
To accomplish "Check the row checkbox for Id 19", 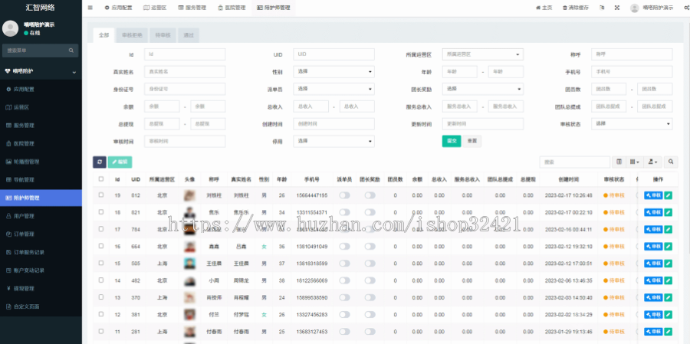I will [101, 195].
